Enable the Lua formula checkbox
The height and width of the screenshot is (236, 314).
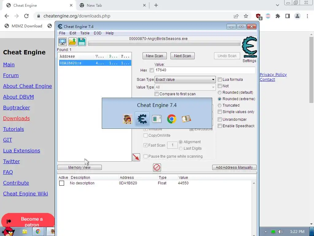tap(220, 80)
